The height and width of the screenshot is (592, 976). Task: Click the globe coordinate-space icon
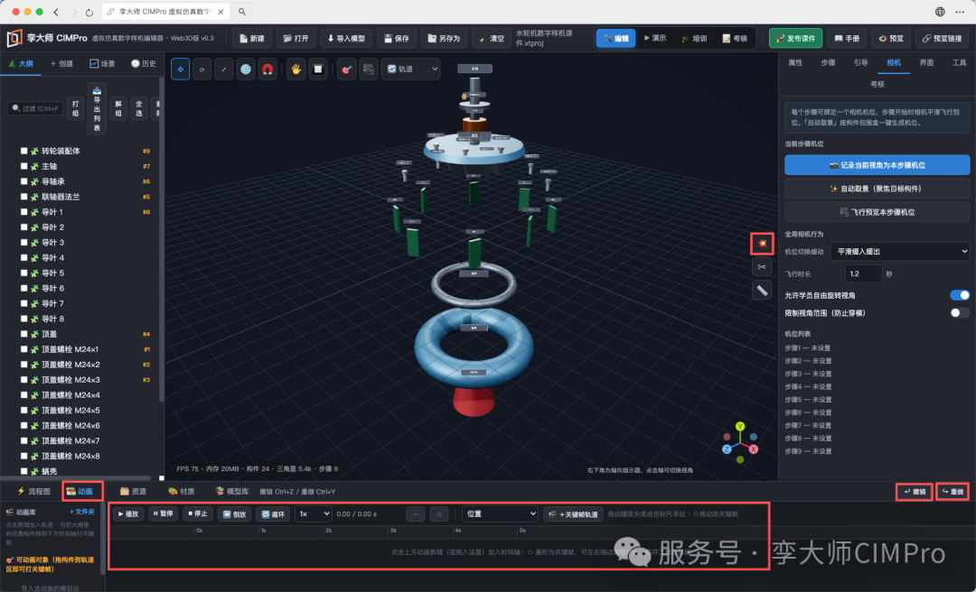pyautogui.click(x=246, y=69)
